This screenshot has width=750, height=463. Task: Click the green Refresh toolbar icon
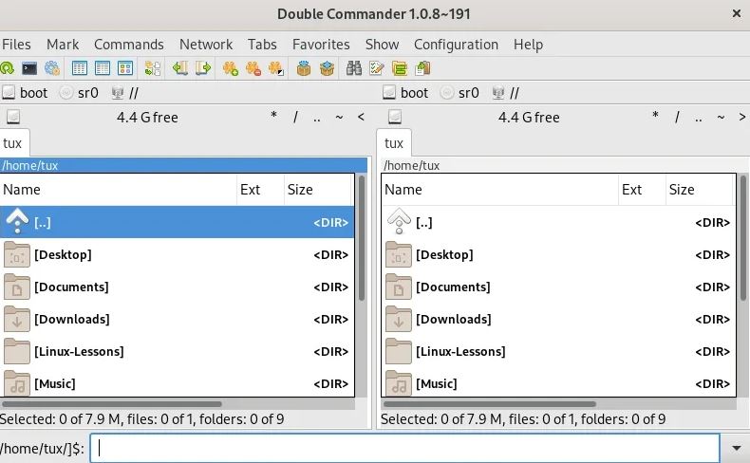pyautogui.click(x=8, y=68)
